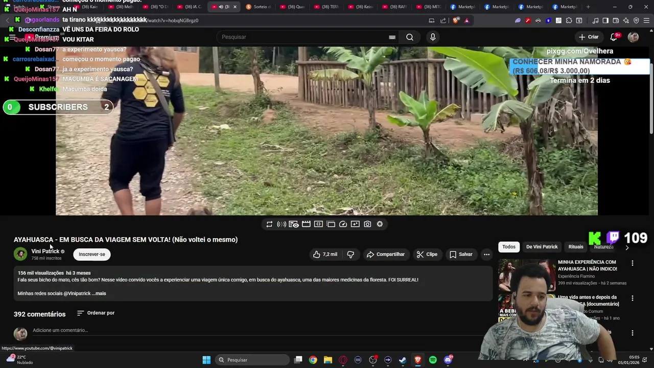
Task: Dislike the video with thumbs down
Action: (351, 254)
